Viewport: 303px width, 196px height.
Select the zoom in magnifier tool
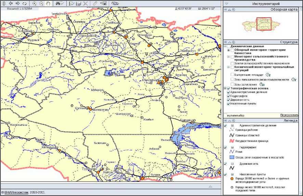click(35, 3)
